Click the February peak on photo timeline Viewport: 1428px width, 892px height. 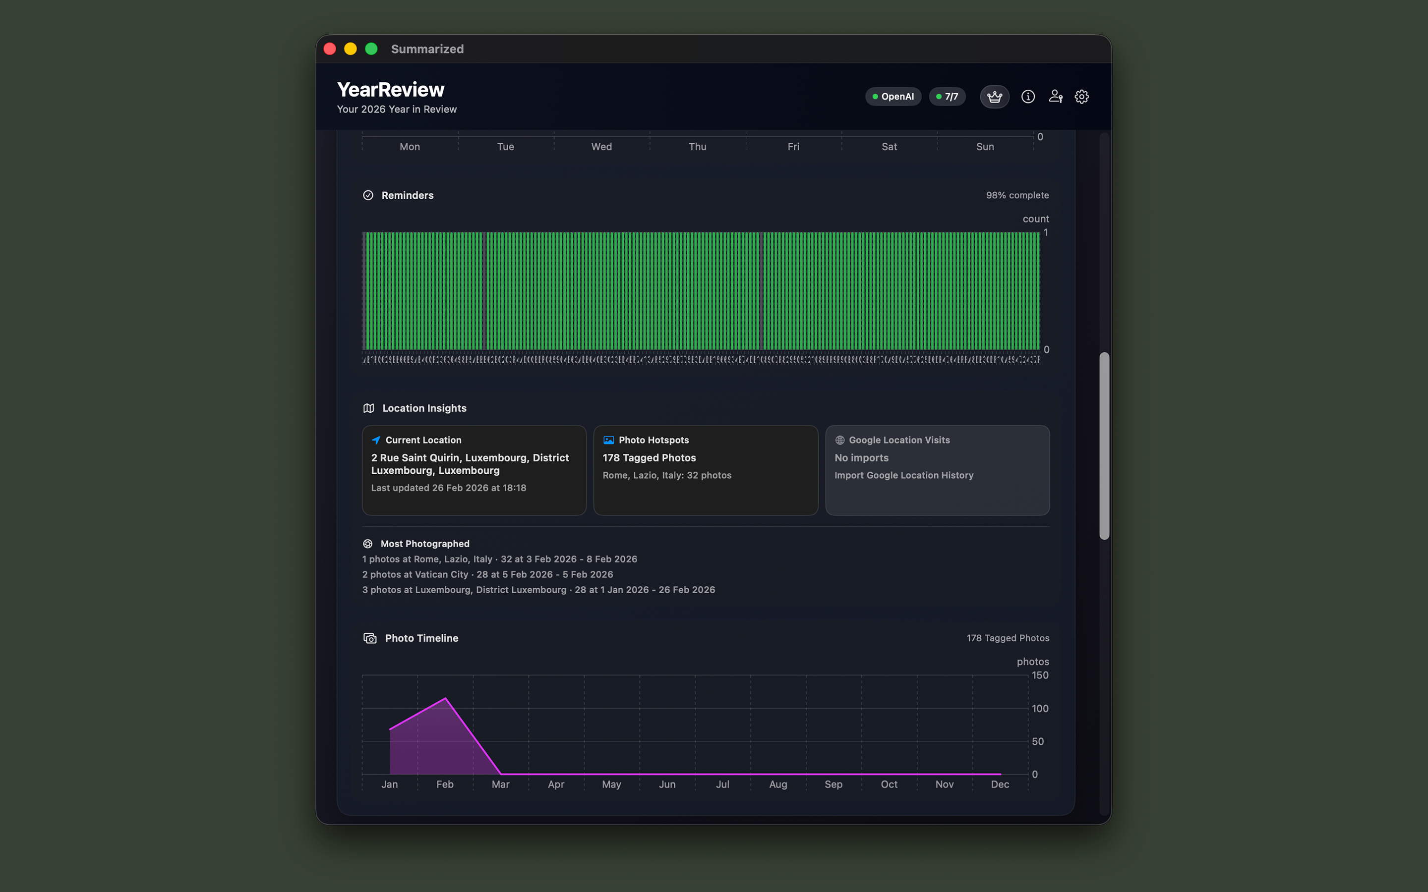click(x=446, y=699)
